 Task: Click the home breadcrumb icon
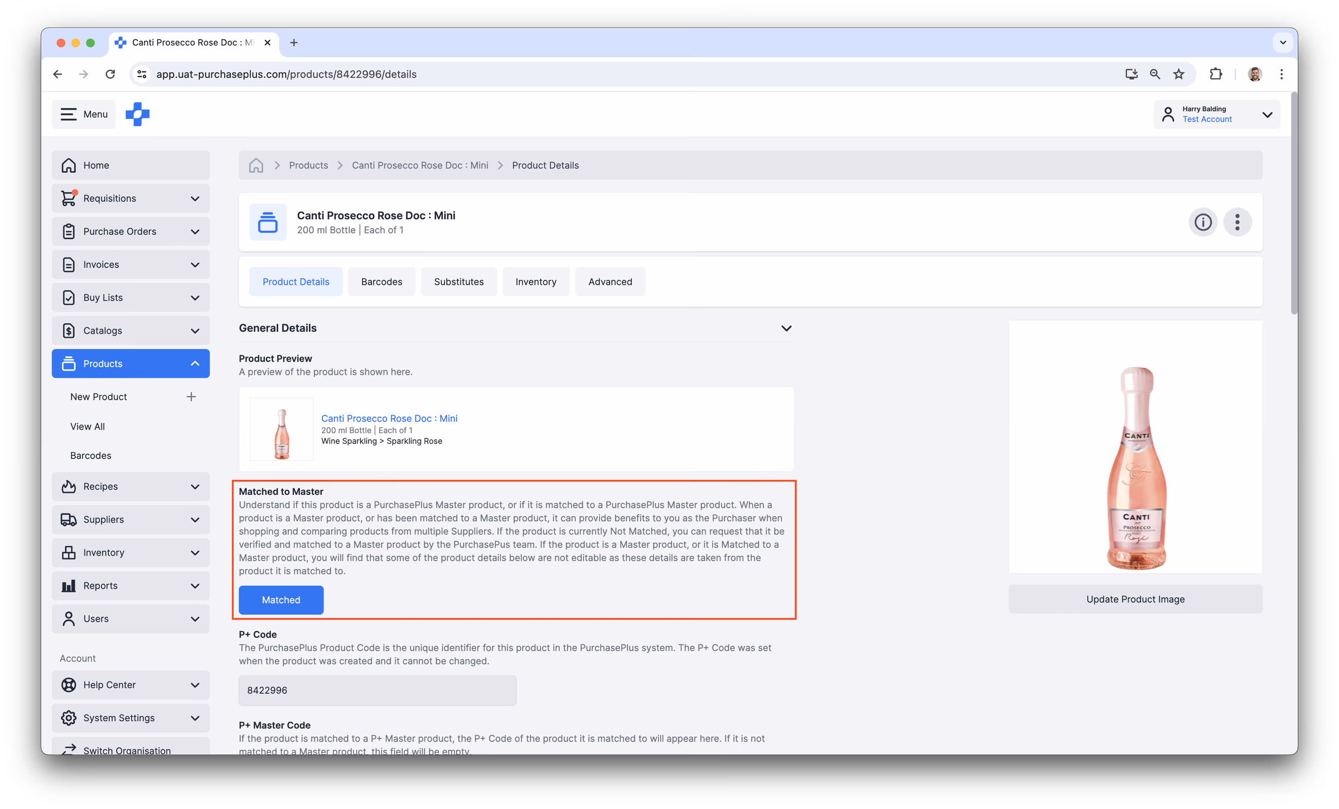tap(256, 165)
